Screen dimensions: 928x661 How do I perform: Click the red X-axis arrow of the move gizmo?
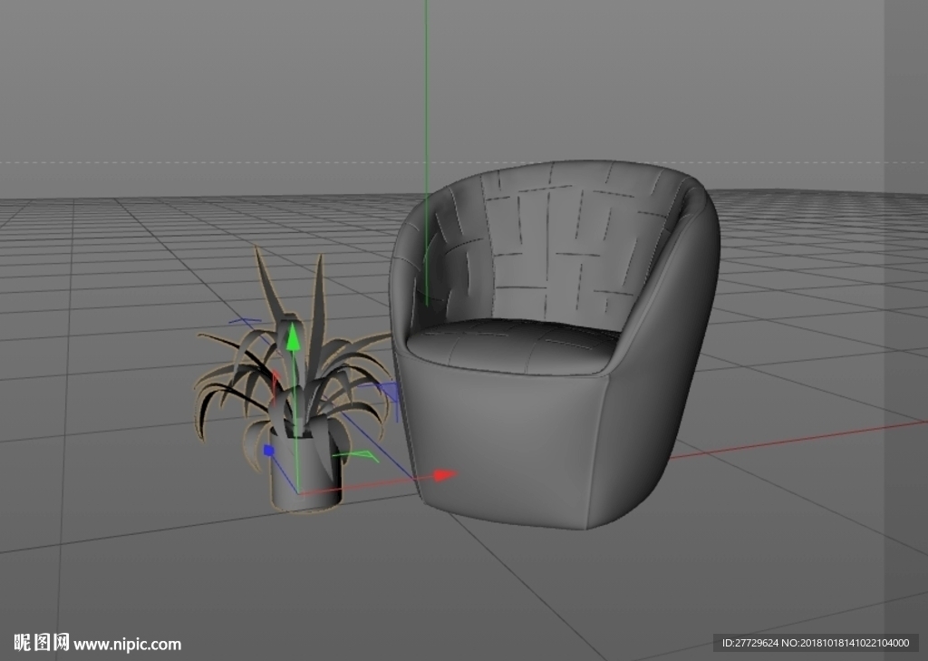pos(445,475)
